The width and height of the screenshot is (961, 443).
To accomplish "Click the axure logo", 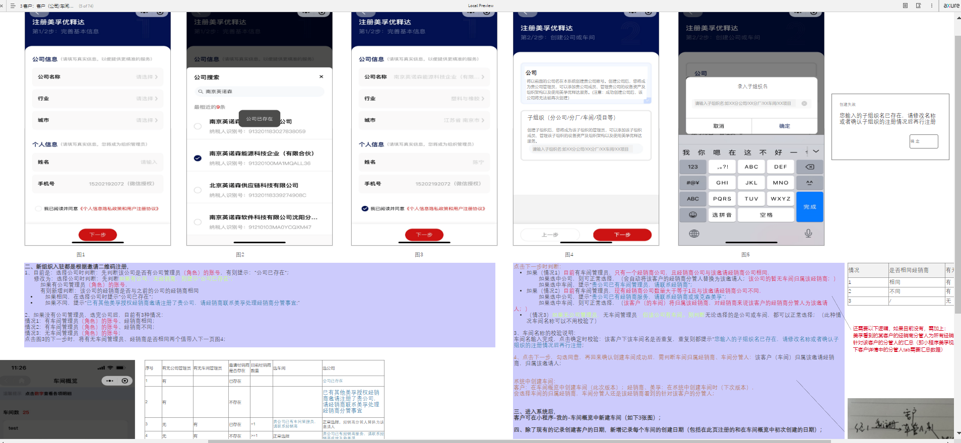I will tap(951, 6).
